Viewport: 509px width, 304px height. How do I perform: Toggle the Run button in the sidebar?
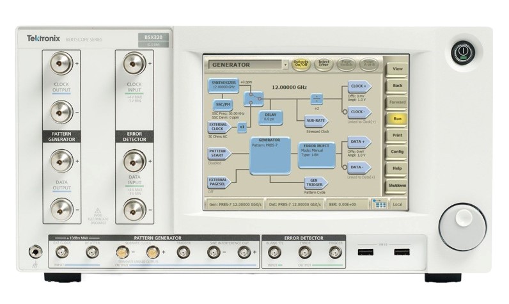coord(397,118)
